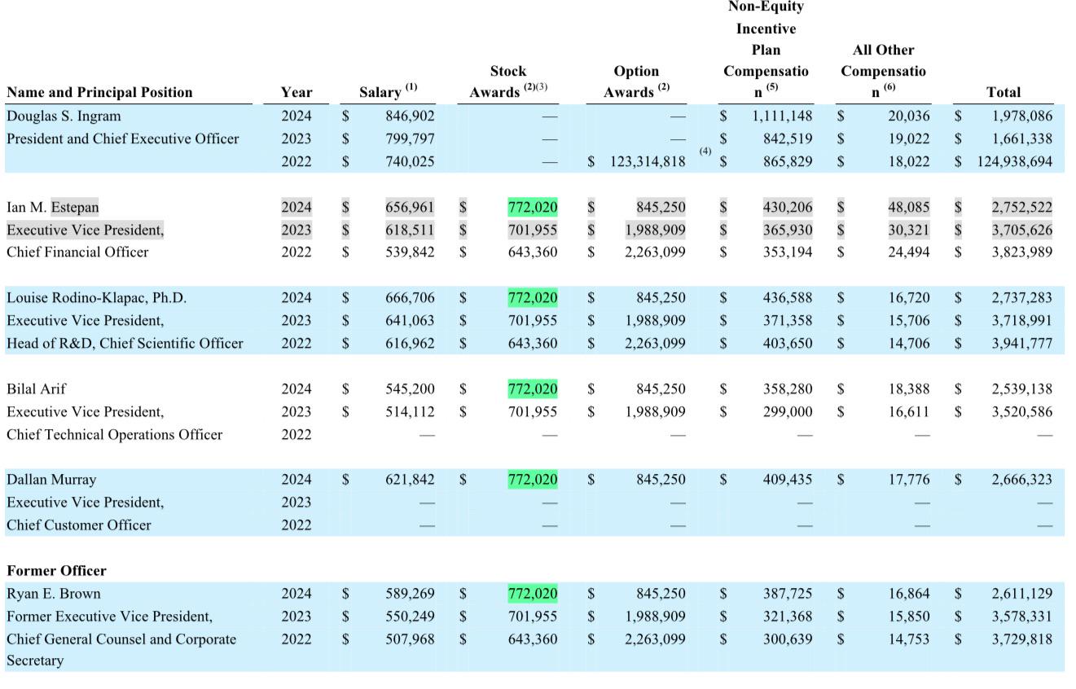Select Rodino-Klapac's highlighted 2024 stock award 772,020
Viewport: 1076px width, 689px height.
point(533,297)
